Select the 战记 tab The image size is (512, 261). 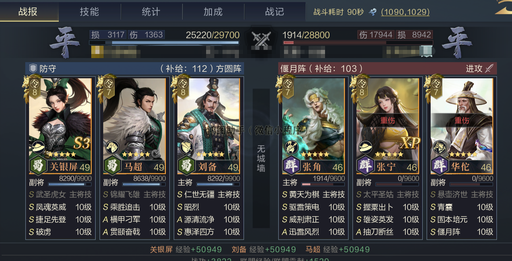click(274, 12)
